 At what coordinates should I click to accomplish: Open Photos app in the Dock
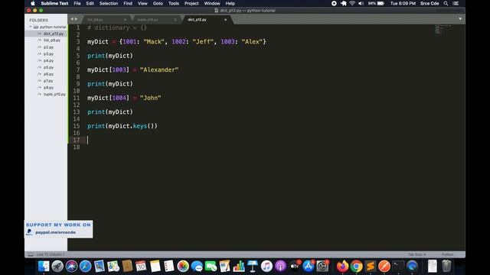pos(183,267)
